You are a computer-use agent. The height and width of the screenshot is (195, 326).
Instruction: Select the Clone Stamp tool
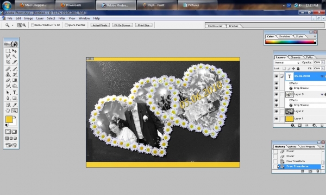pos(8,75)
